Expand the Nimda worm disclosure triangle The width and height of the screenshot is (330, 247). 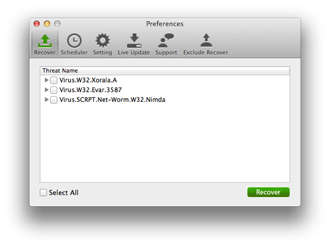point(47,100)
